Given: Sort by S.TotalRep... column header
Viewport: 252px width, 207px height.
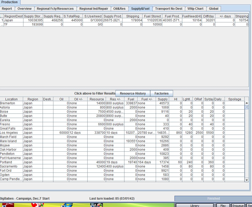Looking at the screenshot, I should click(73, 16).
